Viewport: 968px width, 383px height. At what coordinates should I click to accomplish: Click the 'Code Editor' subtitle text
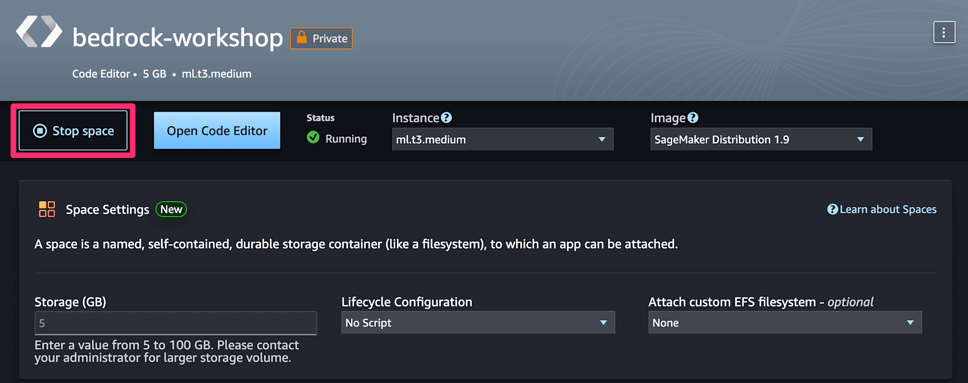coord(101,74)
